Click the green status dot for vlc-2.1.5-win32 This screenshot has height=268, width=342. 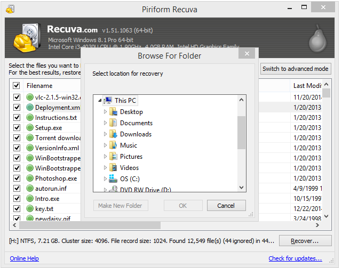30,97
